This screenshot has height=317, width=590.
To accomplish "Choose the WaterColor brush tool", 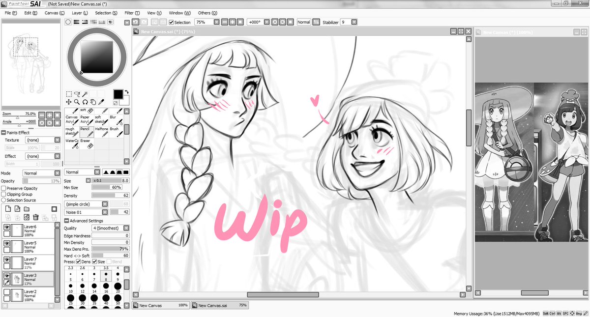I will click(72, 144).
